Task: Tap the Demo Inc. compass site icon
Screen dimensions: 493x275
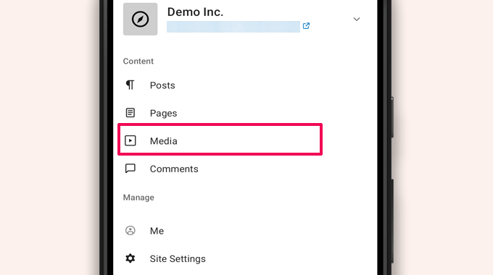Action: (x=140, y=19)
